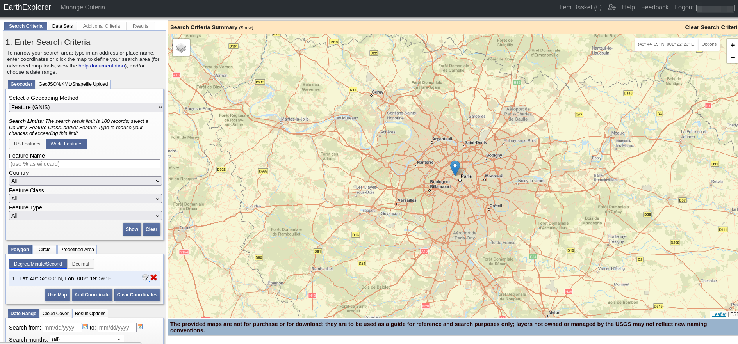Open the help documentation link

[x=102, y=66]
